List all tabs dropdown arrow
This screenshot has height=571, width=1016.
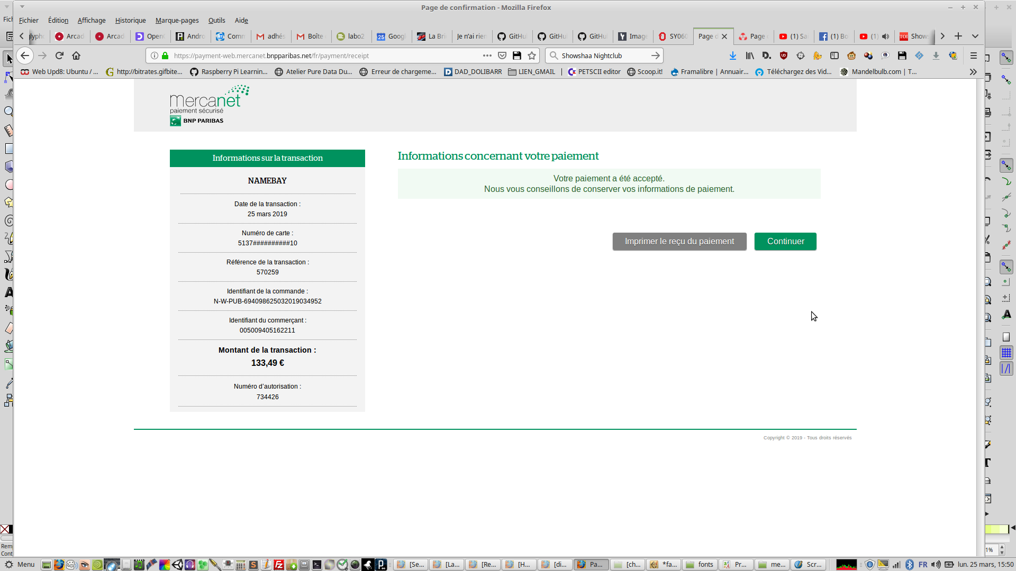(975, 36)
